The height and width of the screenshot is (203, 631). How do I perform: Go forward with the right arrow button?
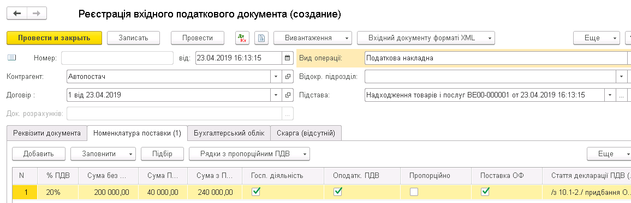pyautogui.click(x=37, y=14)
